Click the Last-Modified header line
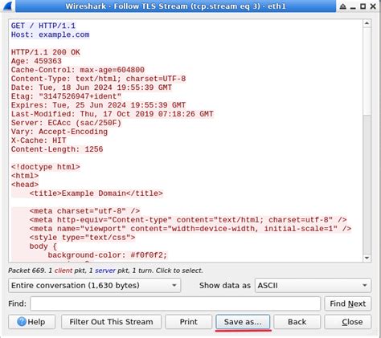The height and width of the screenshot is (338, 381). tap(113, 114)
